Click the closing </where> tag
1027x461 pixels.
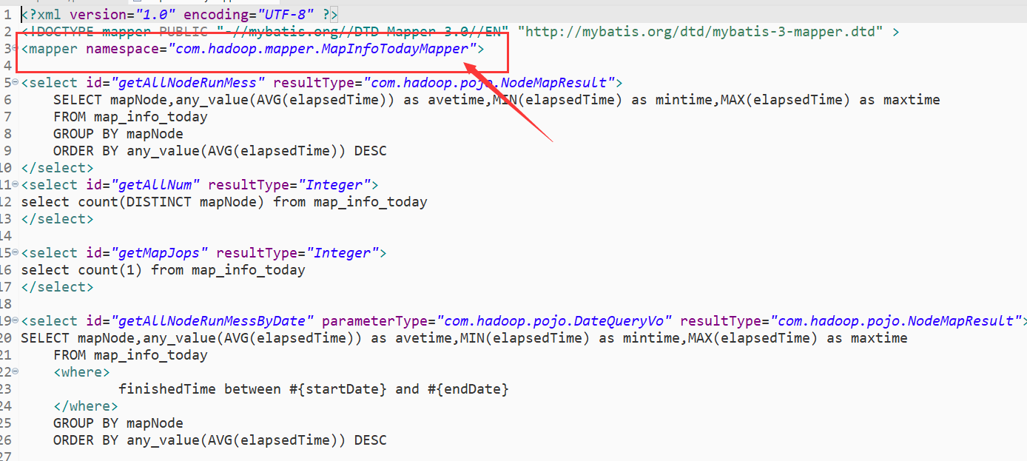pyautogui.click(x=85, y=406)
